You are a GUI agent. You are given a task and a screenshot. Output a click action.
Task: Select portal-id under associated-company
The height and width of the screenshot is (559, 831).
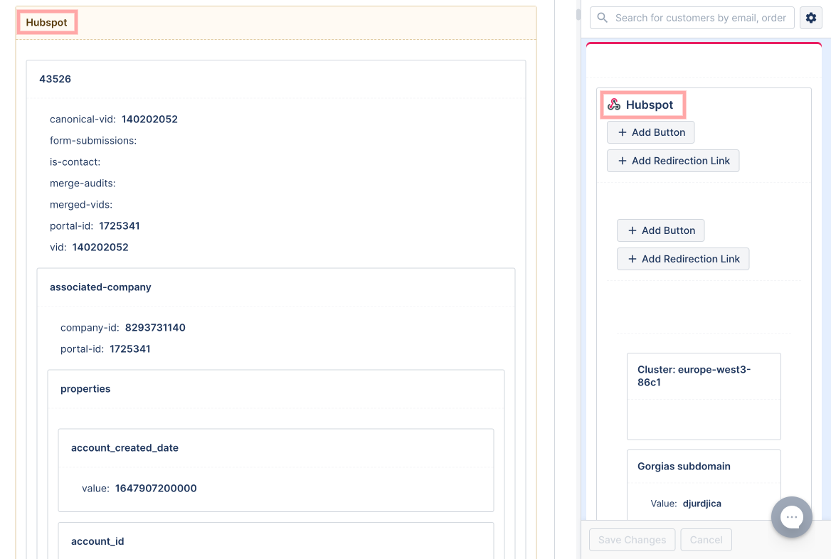pyautogui.click(x=129, y=348)
